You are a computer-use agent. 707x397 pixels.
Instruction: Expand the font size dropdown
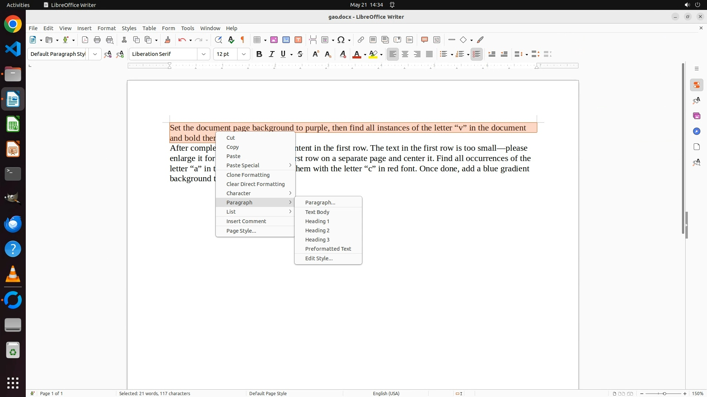[x=244, y=54]
